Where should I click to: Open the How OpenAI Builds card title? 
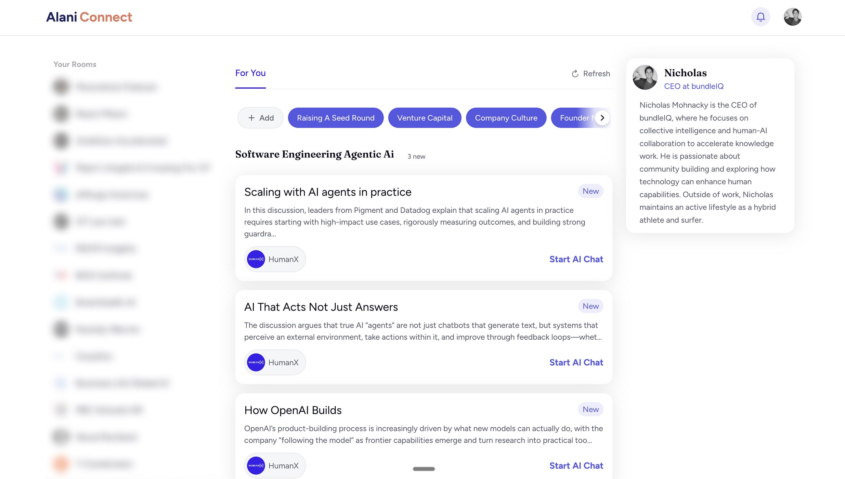[x=292, y=410]
